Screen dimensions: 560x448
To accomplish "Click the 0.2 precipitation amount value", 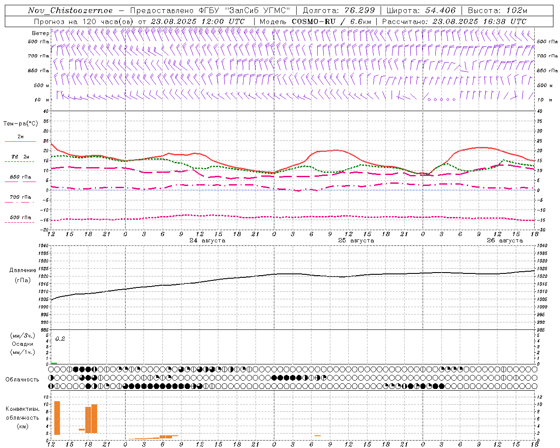I will [x=60, y=339].
